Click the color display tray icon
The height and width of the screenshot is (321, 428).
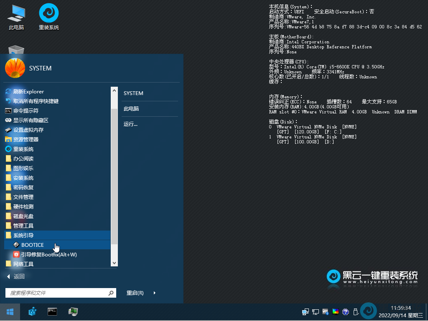[335, 311]
